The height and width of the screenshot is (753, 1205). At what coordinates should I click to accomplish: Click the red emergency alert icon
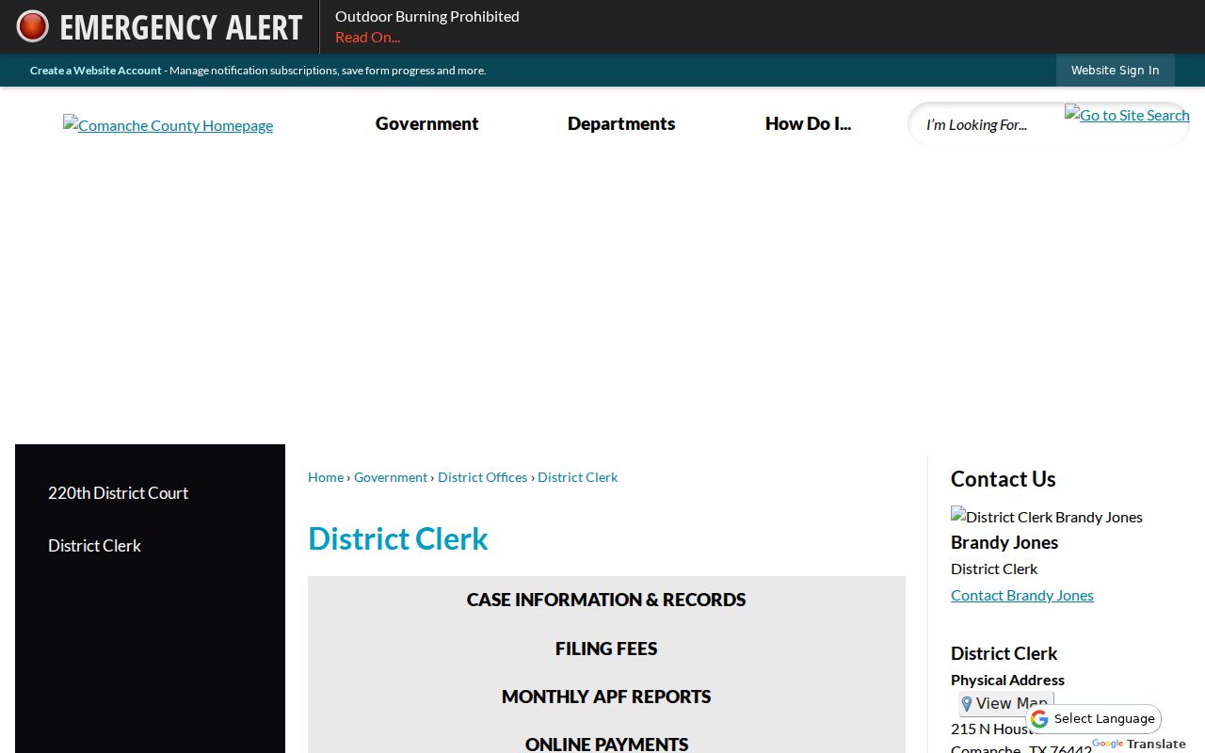point(32,26)
